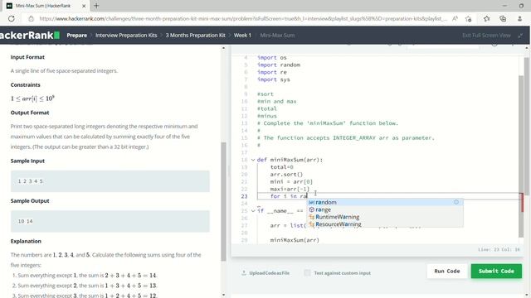Click code line 'maxi=arr[-1]'
The width and height of the screenshot is (531, 298).
coord(290,189)
